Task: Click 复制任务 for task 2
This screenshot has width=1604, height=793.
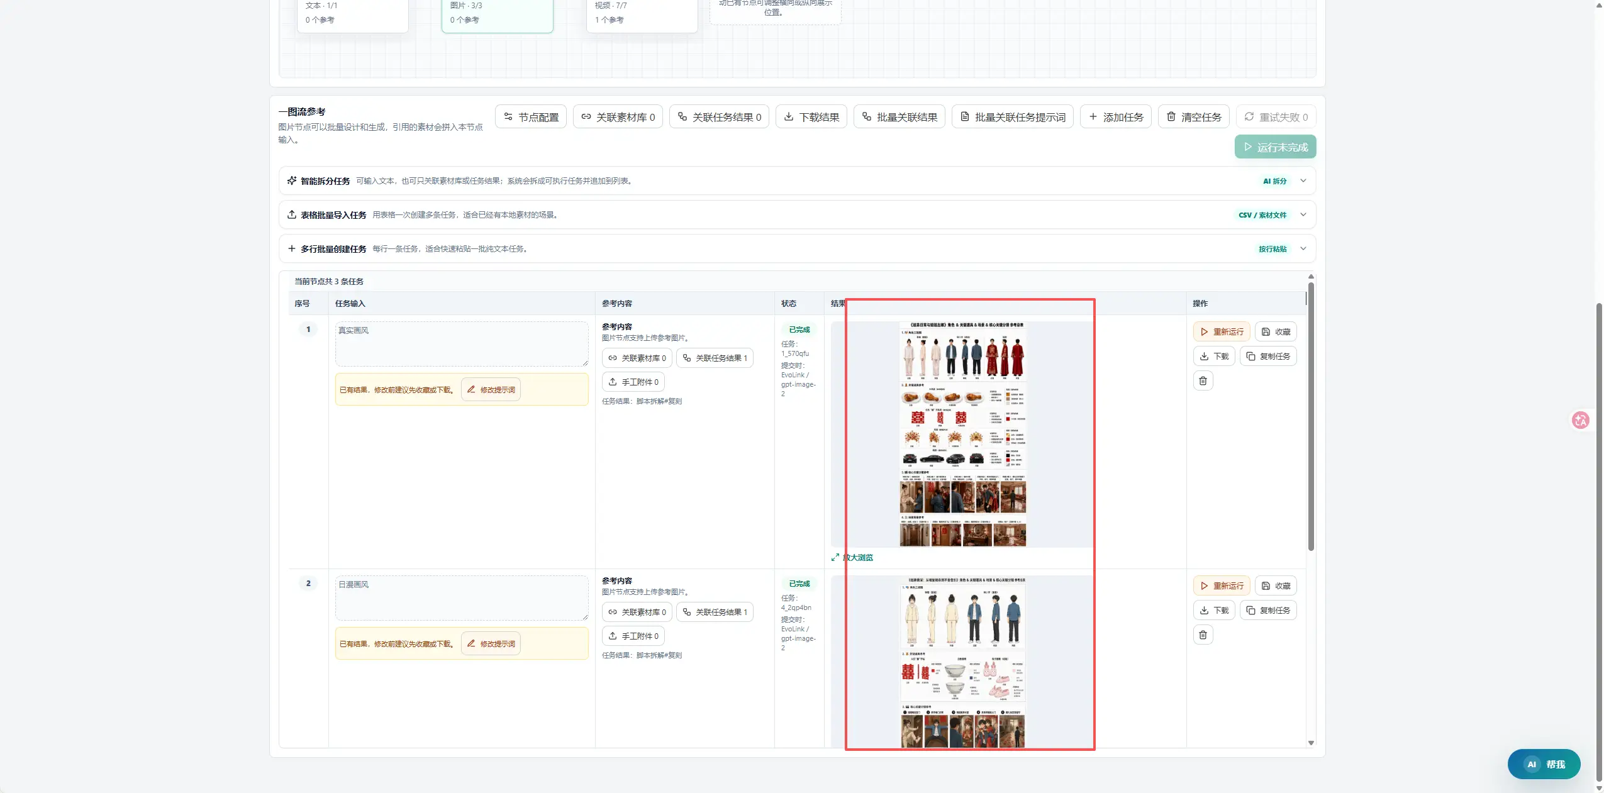Action: [x=1268, y=610]
